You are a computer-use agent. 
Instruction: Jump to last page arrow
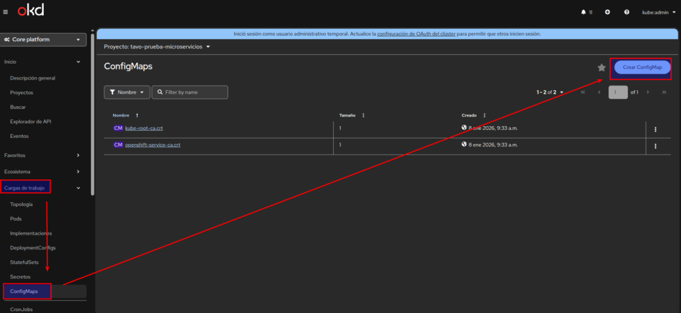click(x=664, y=92)
